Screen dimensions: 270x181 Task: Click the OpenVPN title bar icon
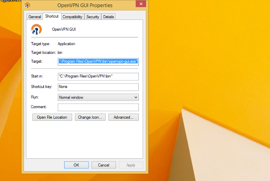coord(27,5)
